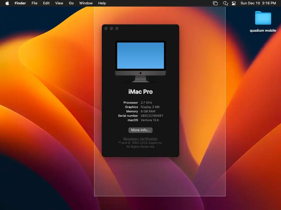
Task: Click the Memory label
Action: point(132,111)
